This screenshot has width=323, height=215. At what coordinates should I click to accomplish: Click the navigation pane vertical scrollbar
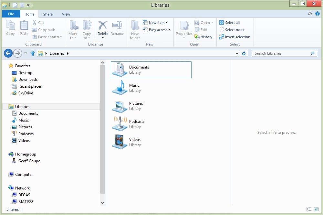tap(103, 129)
